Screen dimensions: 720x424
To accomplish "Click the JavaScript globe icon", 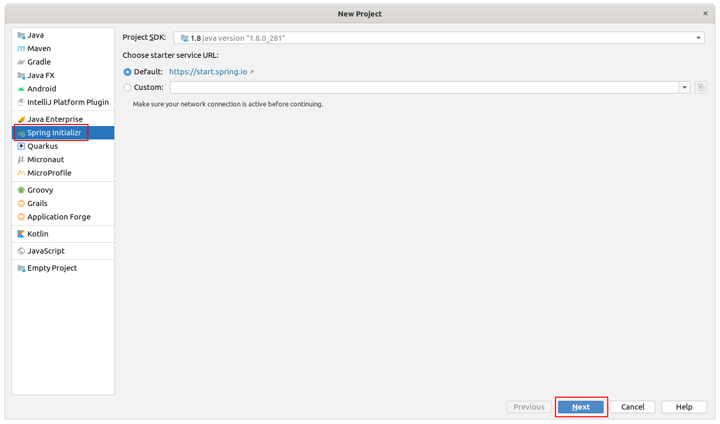I will (x=21, y=251).
